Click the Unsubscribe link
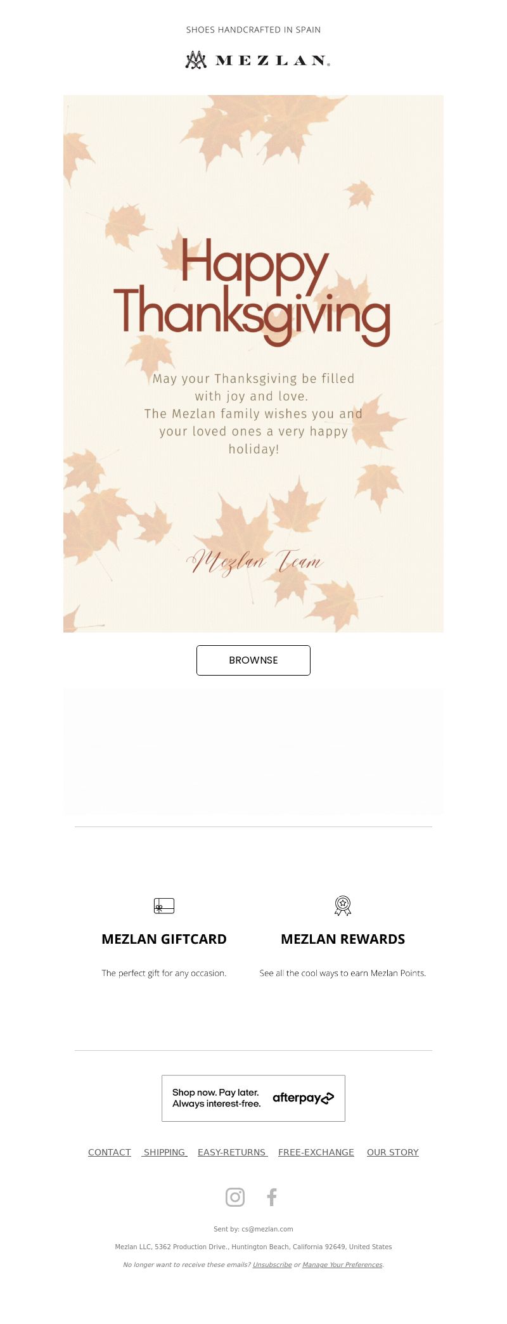The height and width of the screenshot is (1324, 507). tap(273, 1264)
